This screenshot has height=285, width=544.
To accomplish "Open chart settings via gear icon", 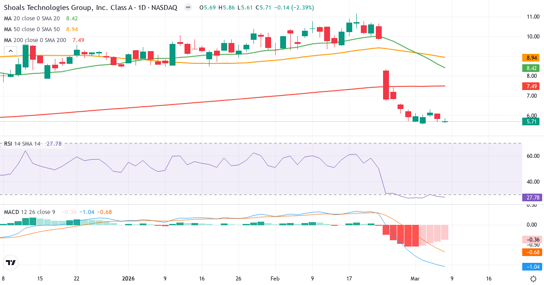I will (x=534, y=279).
